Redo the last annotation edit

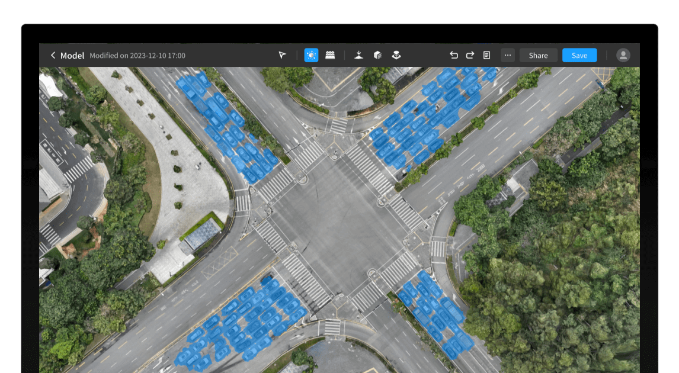[470, 55]
